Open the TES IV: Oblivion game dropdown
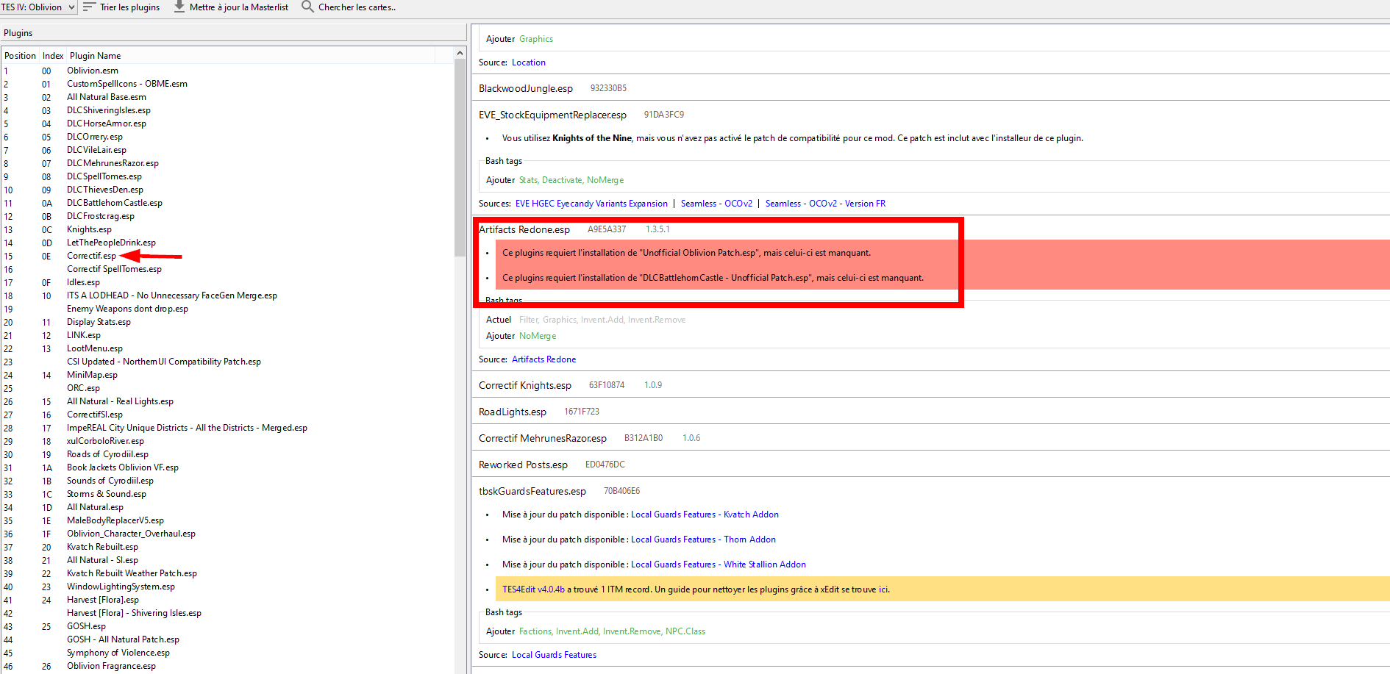The width and height of the screenshot is (1390, 674). (39, 7)
